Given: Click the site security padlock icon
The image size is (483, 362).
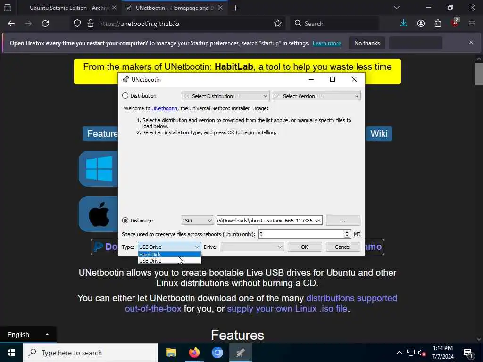Looking at the screenshot, I should (91, 24).
